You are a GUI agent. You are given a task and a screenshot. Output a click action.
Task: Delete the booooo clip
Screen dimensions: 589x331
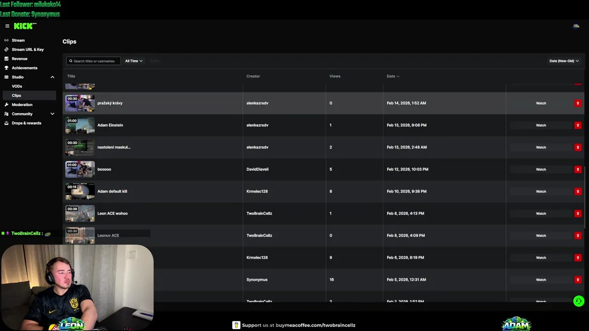coord(577,169)
